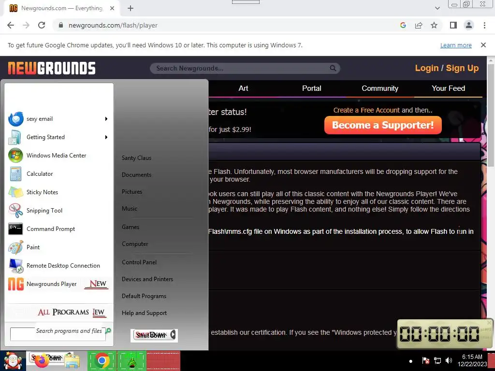
Task: Open Action Center flag icon
Action: click(x=425, y=360)
